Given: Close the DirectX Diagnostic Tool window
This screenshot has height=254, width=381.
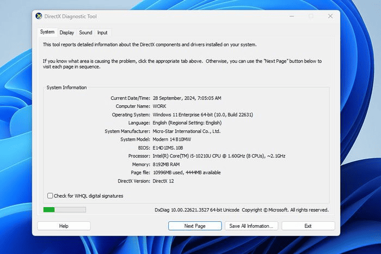Looking at the screenshot, I should click(x=330, y=16).
